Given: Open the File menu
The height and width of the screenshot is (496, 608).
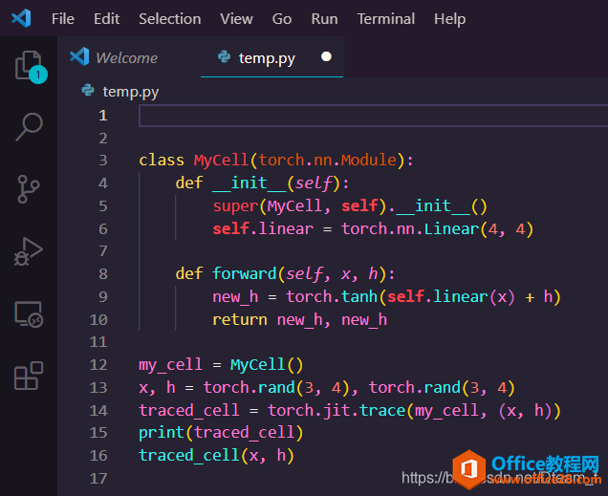Looking at the screenshot, I should coord(63,19).
